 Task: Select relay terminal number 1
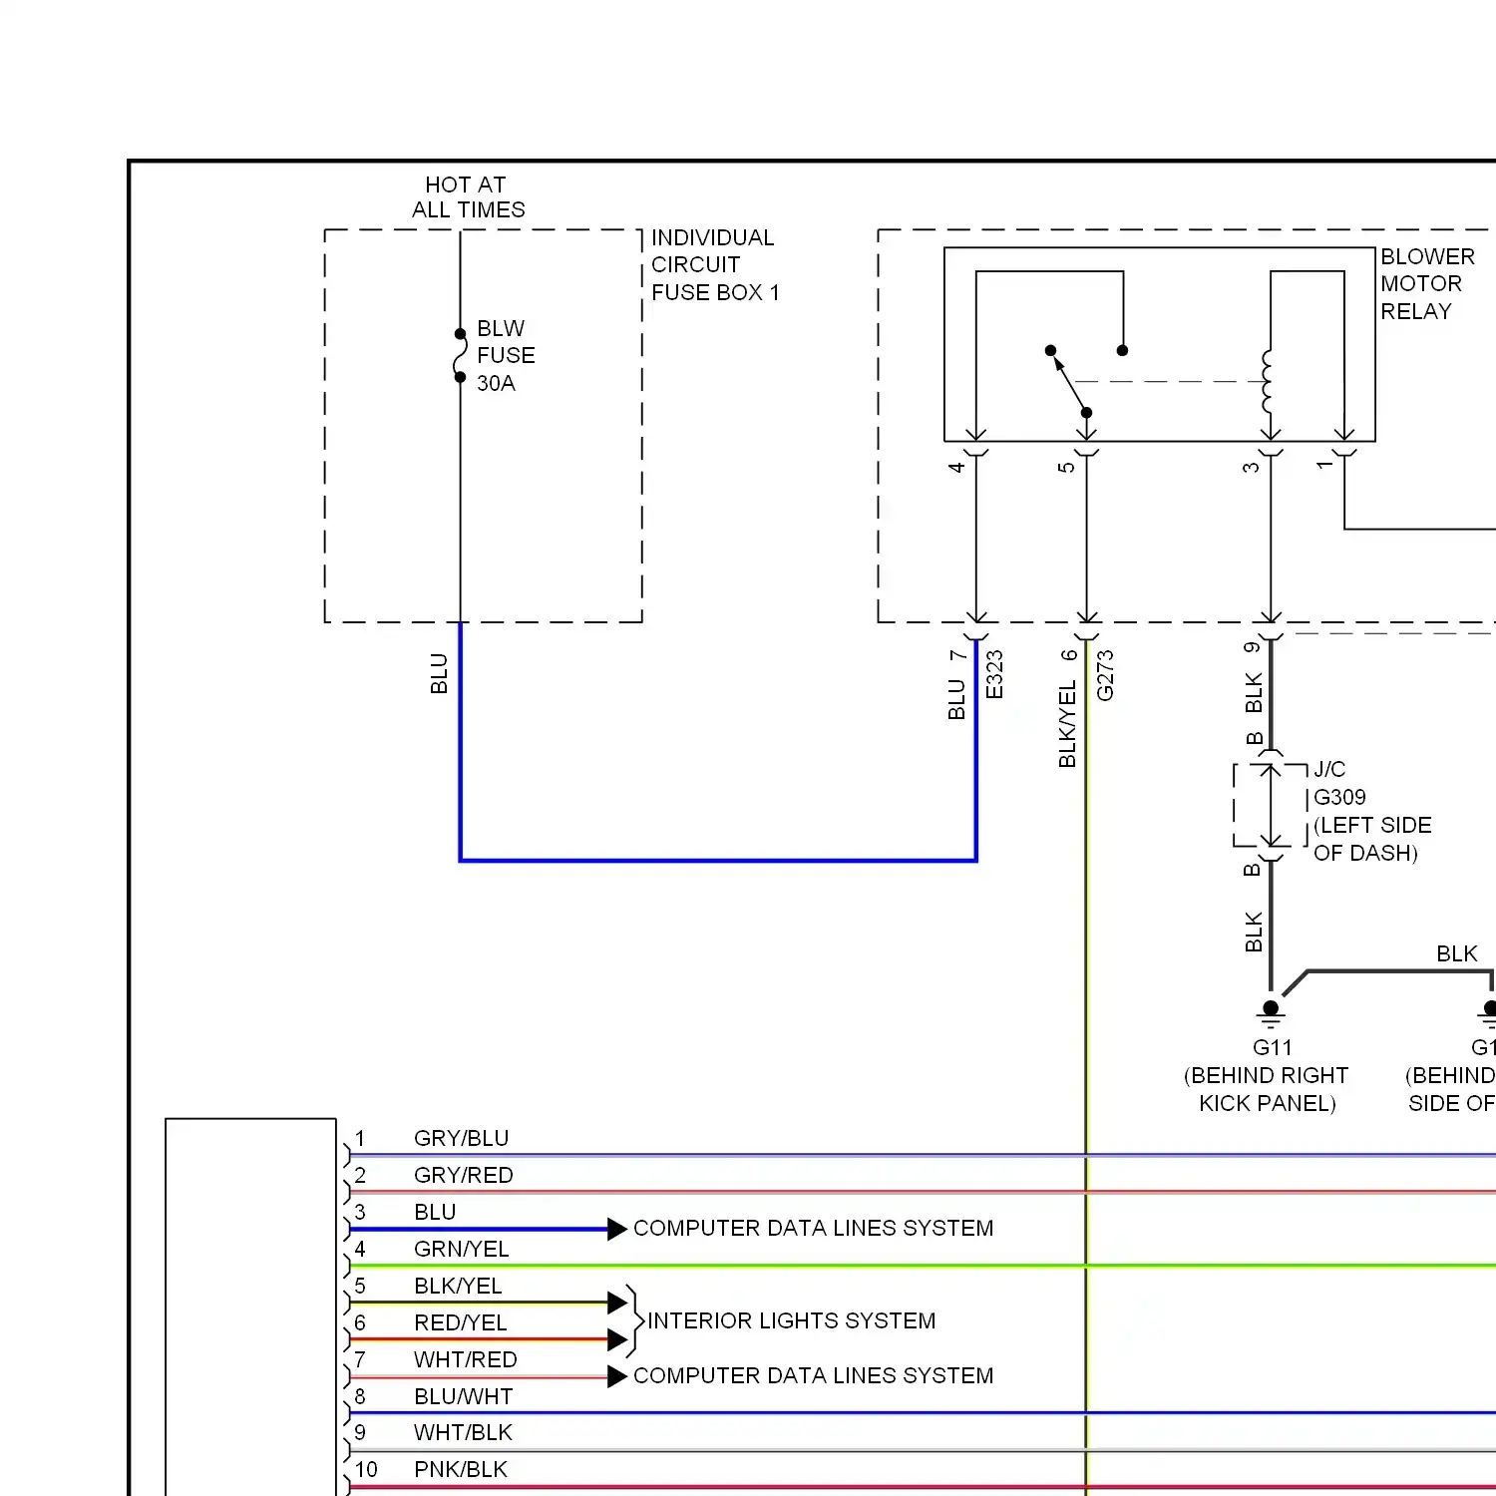point(1324,465)
